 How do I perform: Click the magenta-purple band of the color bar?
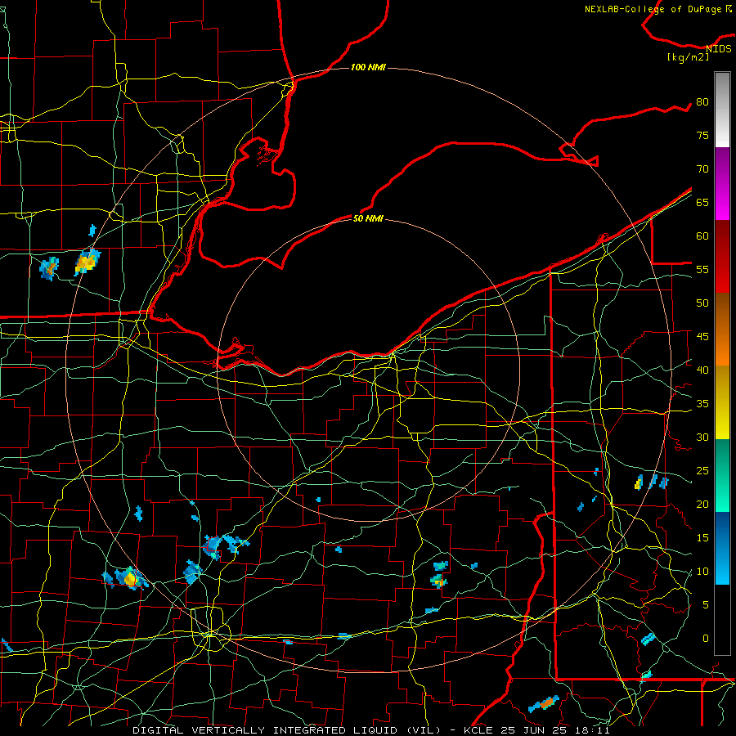722,183
